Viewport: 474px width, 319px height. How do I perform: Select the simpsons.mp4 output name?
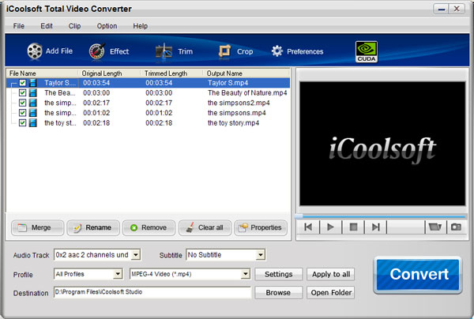pyautogui.click(x=237, y=113)
